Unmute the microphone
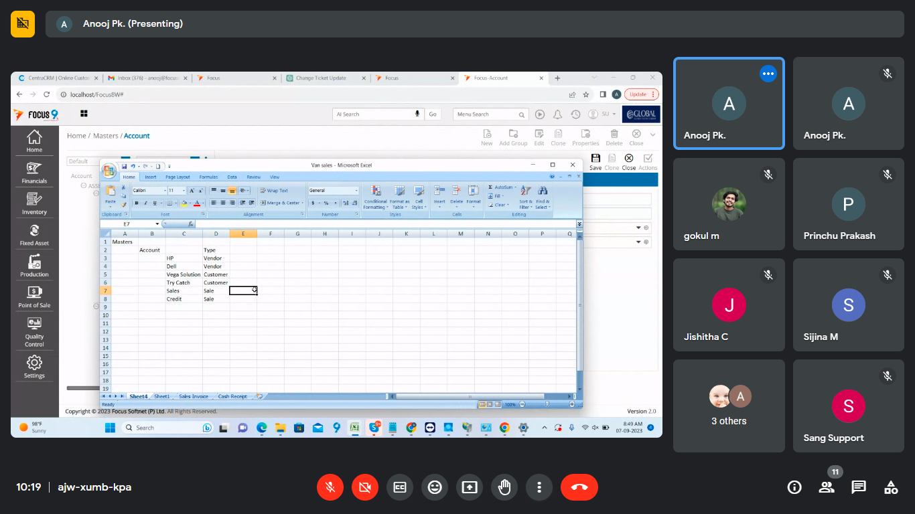The height and width of the screenshot is (514, 915). tap(330, 487)
